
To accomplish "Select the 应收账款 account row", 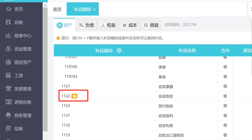I will click(x=166, y=96).
